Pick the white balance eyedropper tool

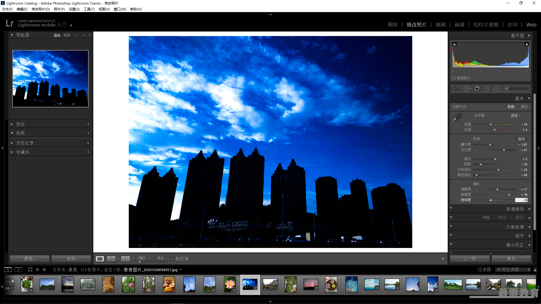pos(457,117)
